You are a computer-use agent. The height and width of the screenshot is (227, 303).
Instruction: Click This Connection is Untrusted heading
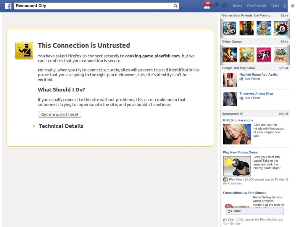coord(84,46)
